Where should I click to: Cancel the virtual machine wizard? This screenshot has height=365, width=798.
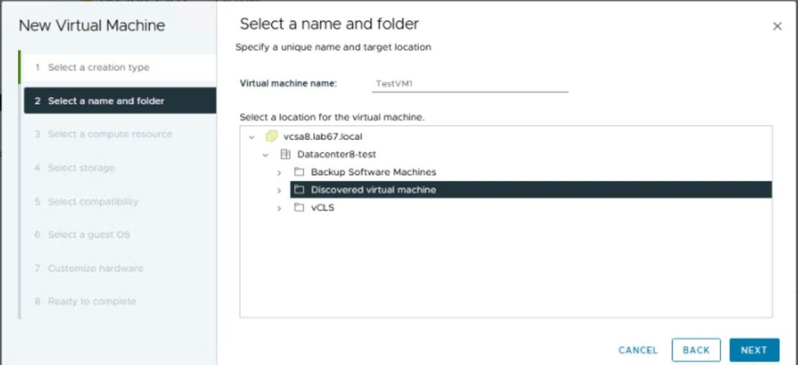coord(637,349)
